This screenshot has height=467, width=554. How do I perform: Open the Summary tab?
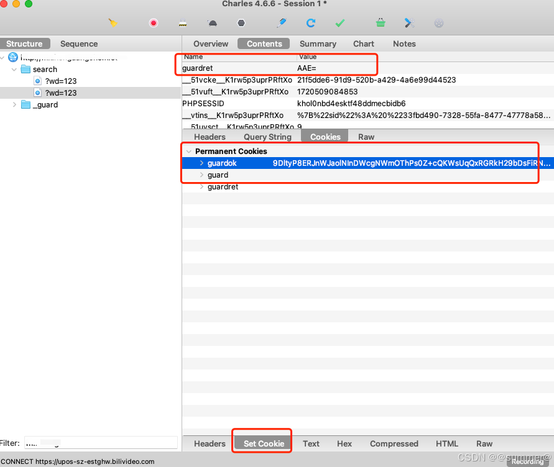point(318,44)
